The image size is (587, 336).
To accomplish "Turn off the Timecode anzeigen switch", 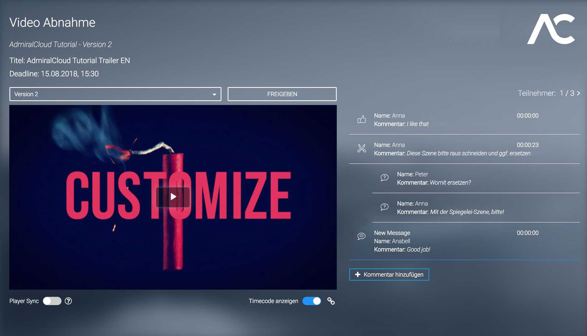I will 312,301.
